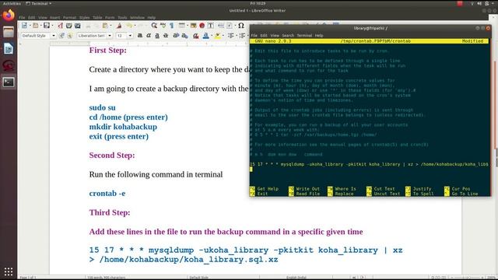Click the Insert Text Box icon
The height and width of the screenshot is (280, 498).
[x=211, y=26]
